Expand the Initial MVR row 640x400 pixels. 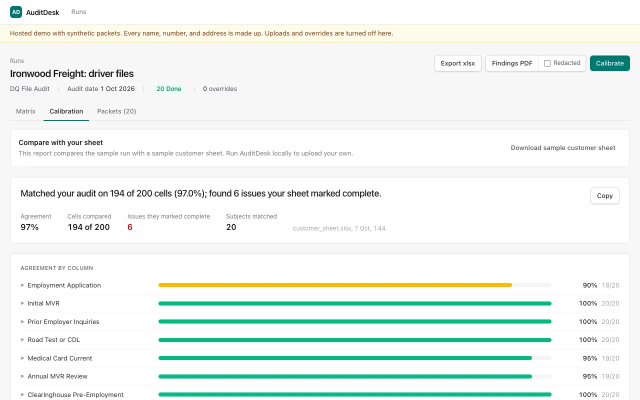(320, 303)
